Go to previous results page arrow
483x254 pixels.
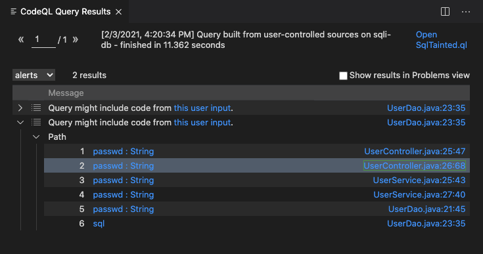[21, 39]
